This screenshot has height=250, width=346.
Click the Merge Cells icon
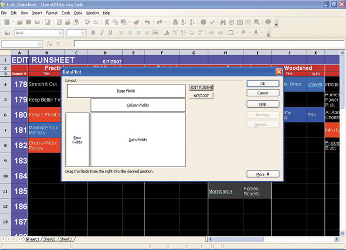[155, 32]
